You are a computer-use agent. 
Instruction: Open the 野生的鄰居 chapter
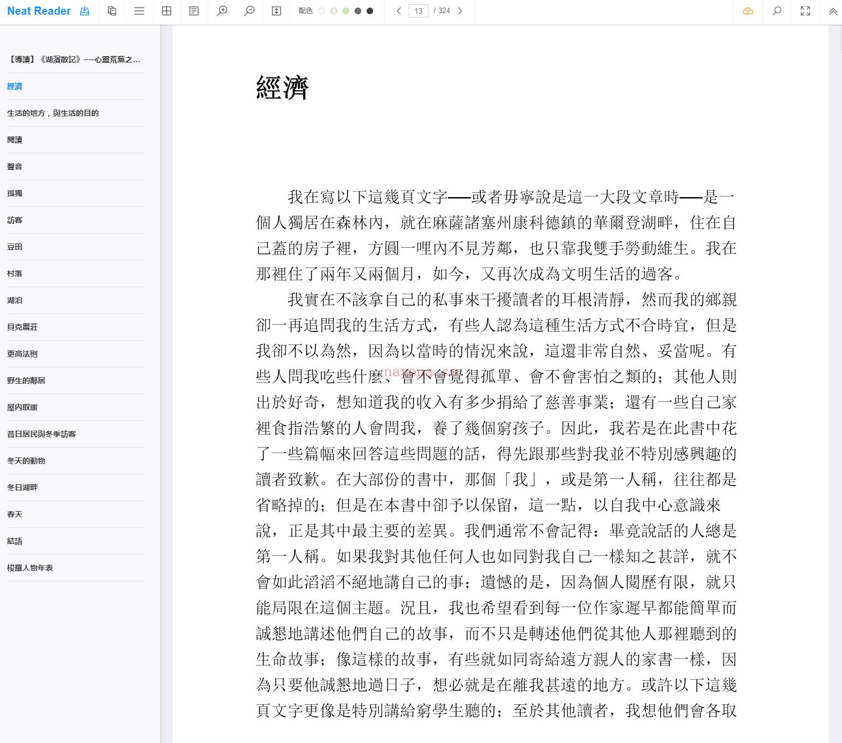coord(75,381)
